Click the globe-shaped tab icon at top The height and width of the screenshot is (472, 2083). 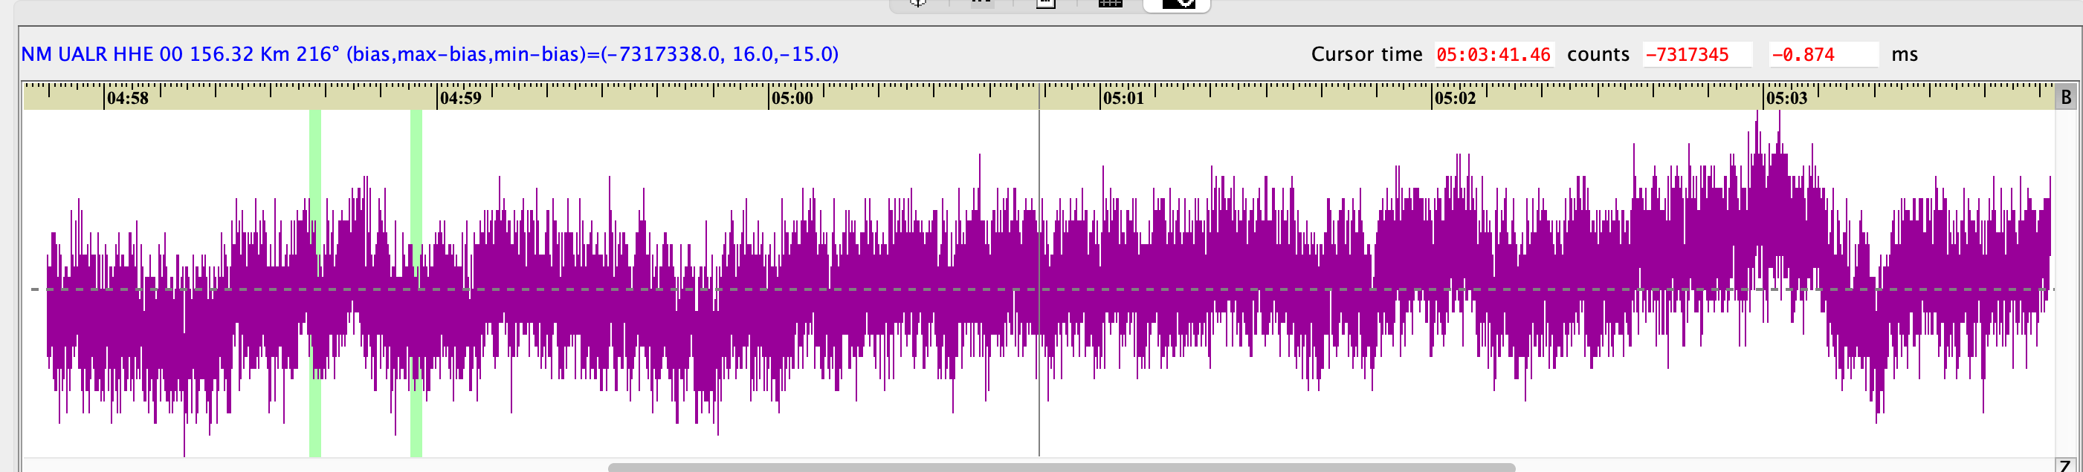click(x=918, y=3)
